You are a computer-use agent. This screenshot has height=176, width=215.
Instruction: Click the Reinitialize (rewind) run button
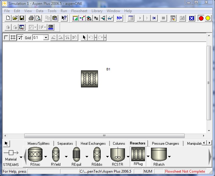point(154,18)
